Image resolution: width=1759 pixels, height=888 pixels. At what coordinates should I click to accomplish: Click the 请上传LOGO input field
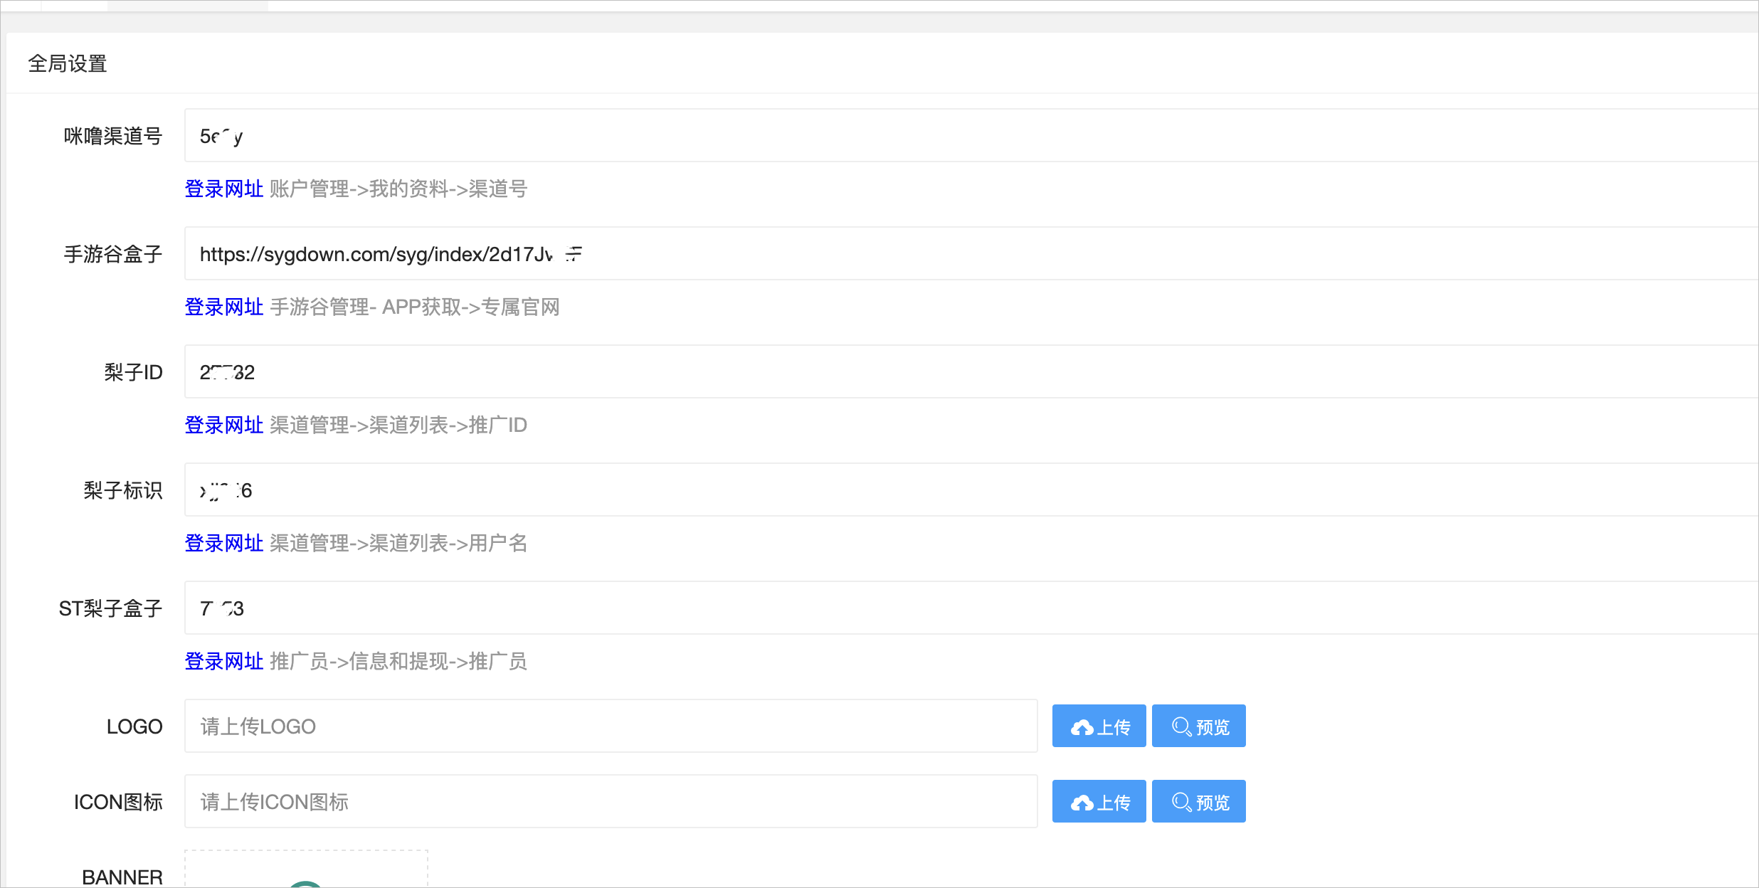(611, 726)
